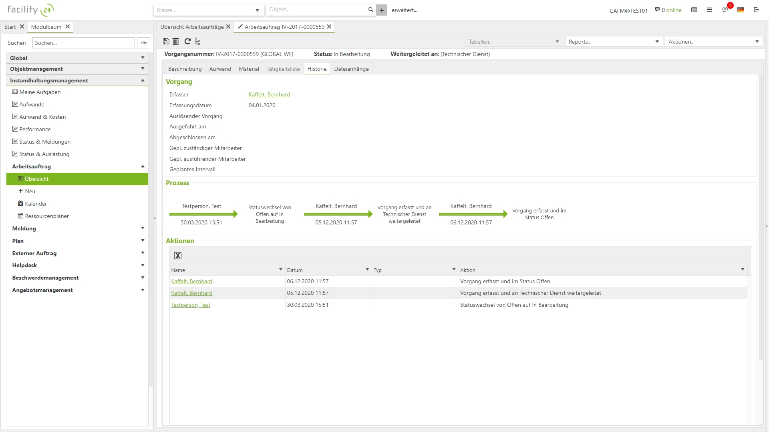The height and width of the screenshot is (432, 769).
Task: Switch to the Beschreibung tab
Action: (185, 69)
